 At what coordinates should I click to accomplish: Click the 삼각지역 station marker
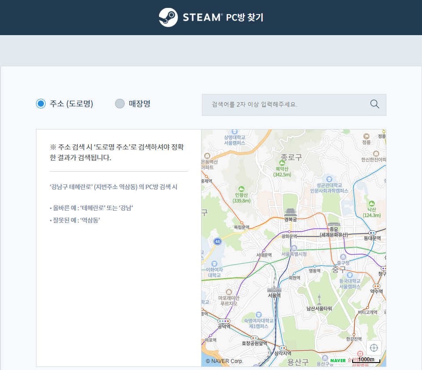(x=283, y=348)
